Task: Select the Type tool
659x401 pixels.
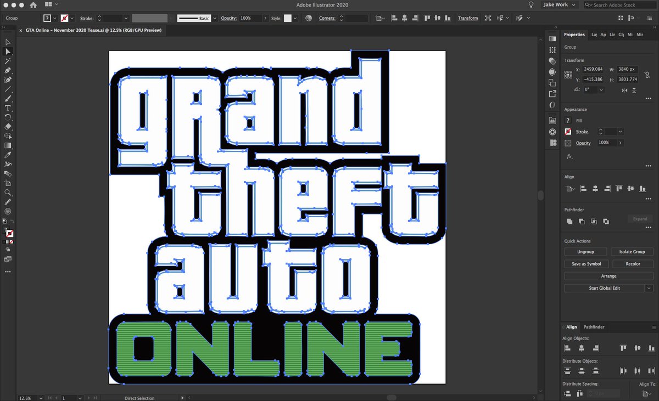Action: pos(8,108)
